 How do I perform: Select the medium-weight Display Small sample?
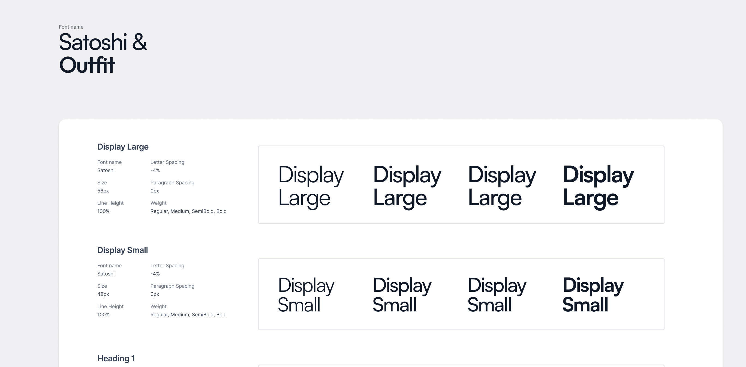(402, 295)
